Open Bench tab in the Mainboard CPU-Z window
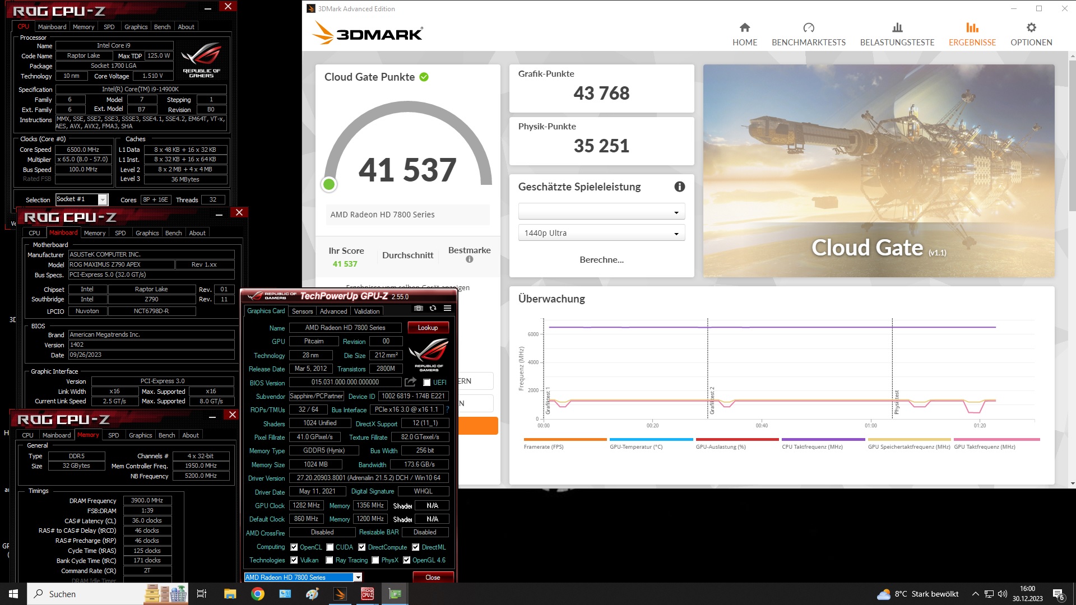The height and width of the screenshot is (605, 1076). click(x=173, y=233)
